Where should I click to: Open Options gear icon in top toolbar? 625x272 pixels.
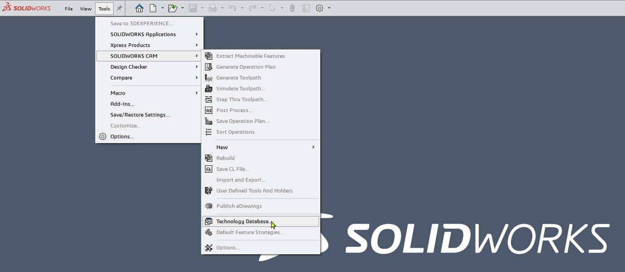point(320,8)
